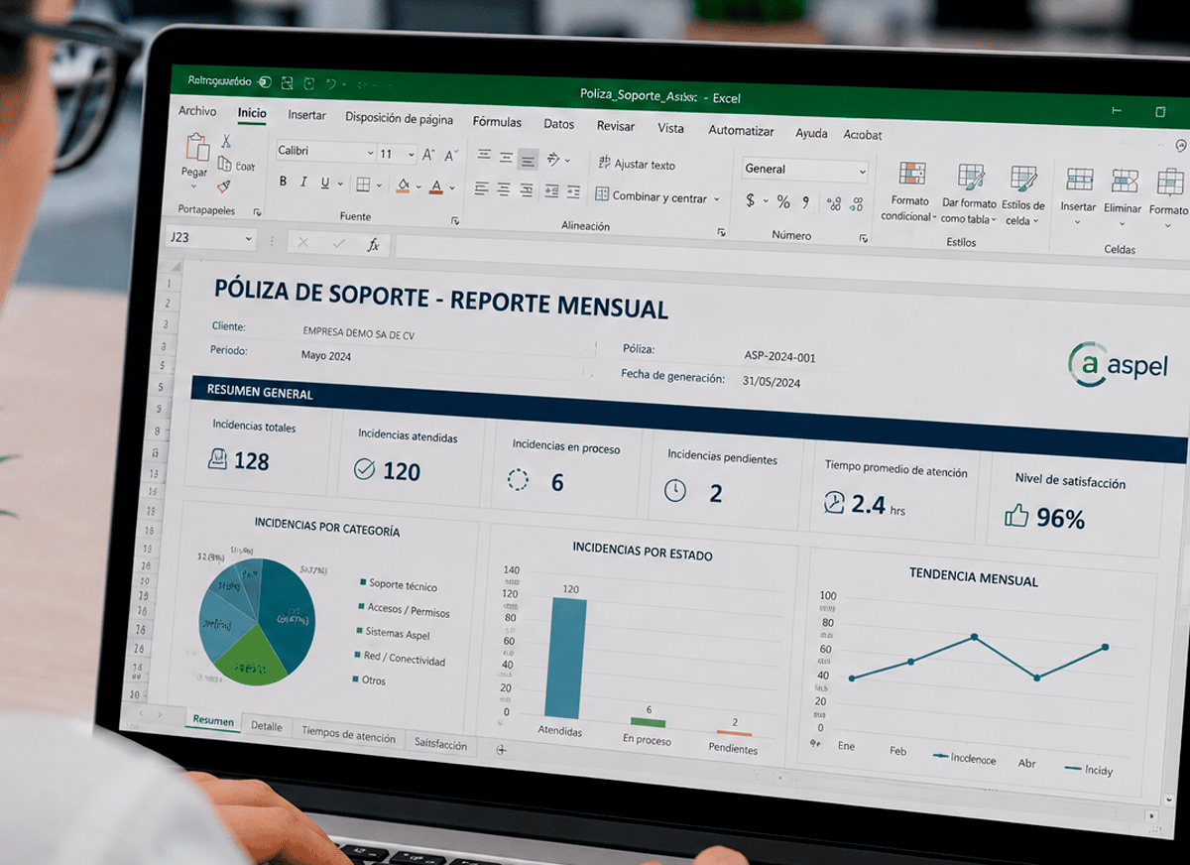
Task: Open the Calibri font name dropdown
Action: tap(370, 153)
